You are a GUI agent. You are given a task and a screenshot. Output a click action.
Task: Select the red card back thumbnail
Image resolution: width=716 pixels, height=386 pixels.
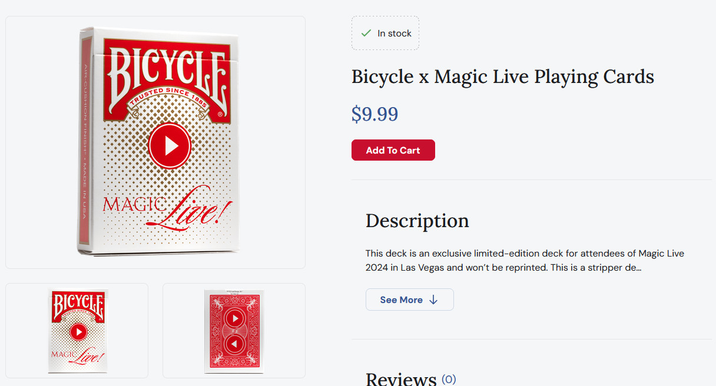(x=234, y=331)
